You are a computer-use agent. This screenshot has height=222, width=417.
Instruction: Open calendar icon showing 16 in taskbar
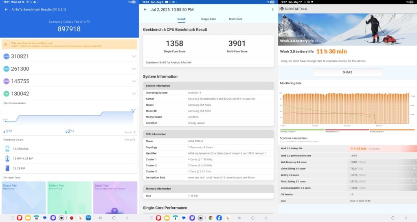click(x=36, y=218)
